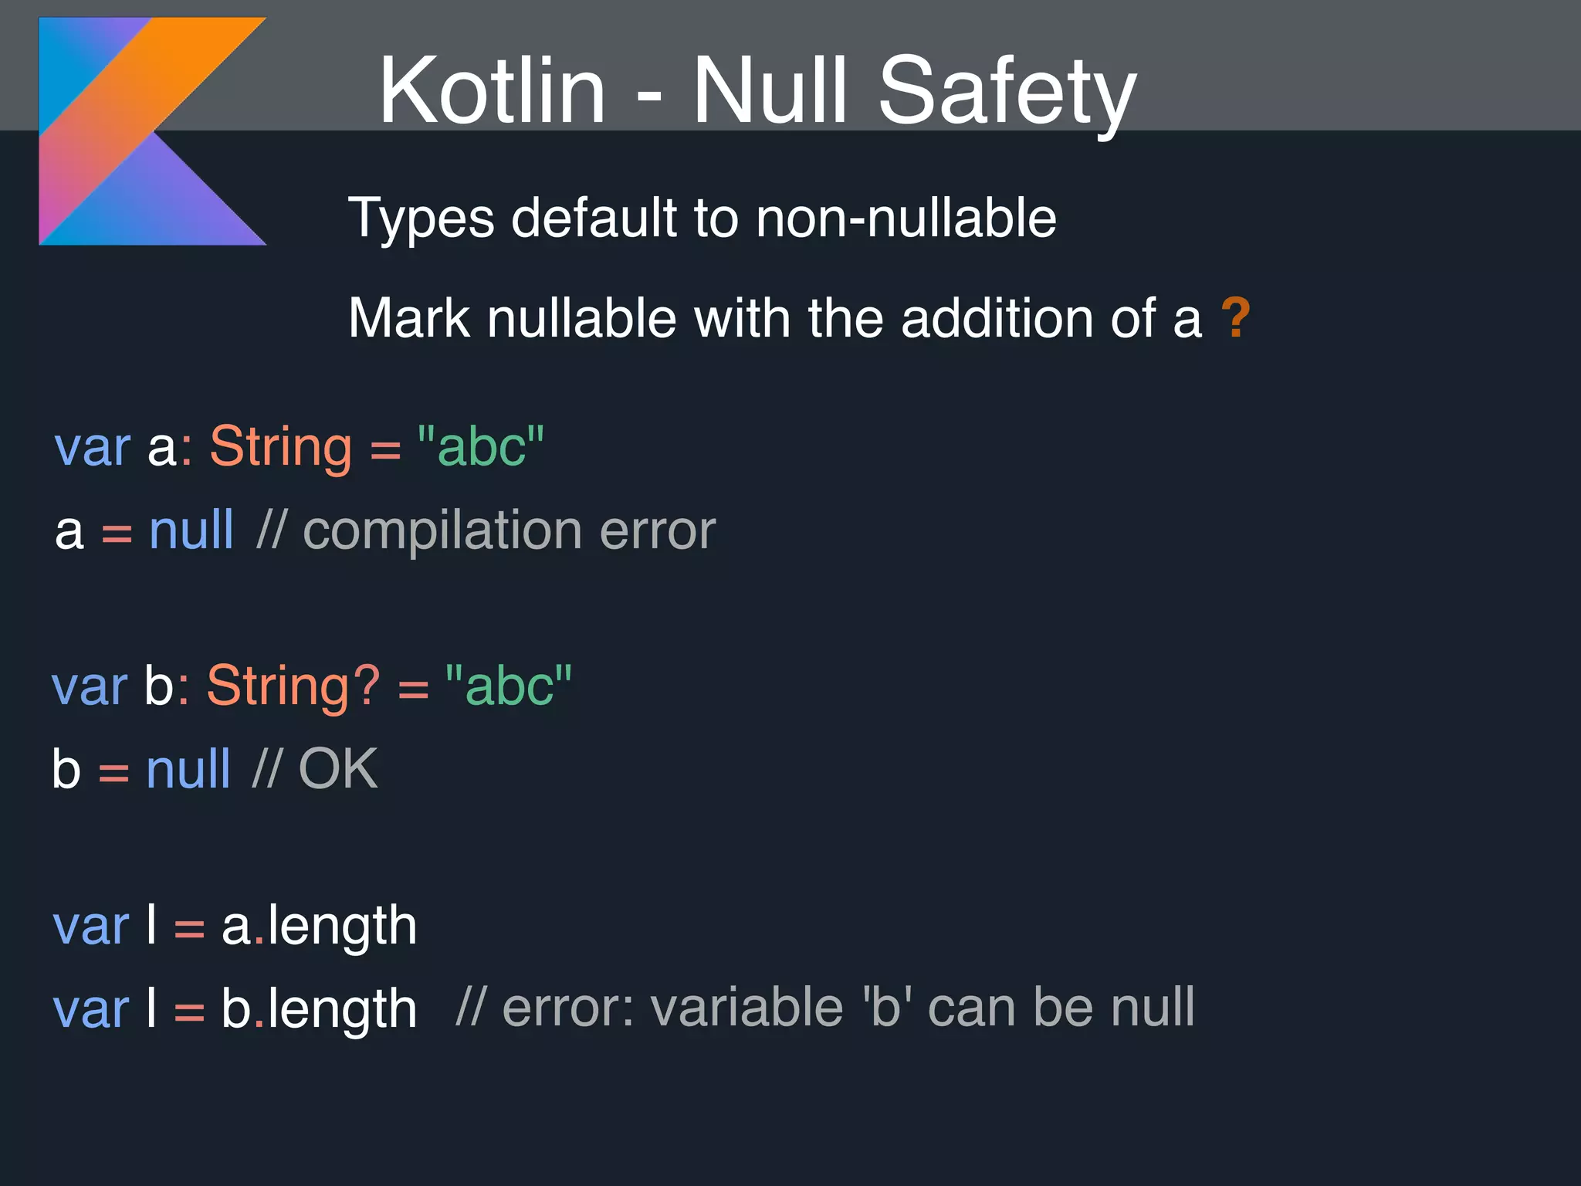Click the 'a.length' expression
Screen dimensions: 1581x1186
[x=319, y=926]
